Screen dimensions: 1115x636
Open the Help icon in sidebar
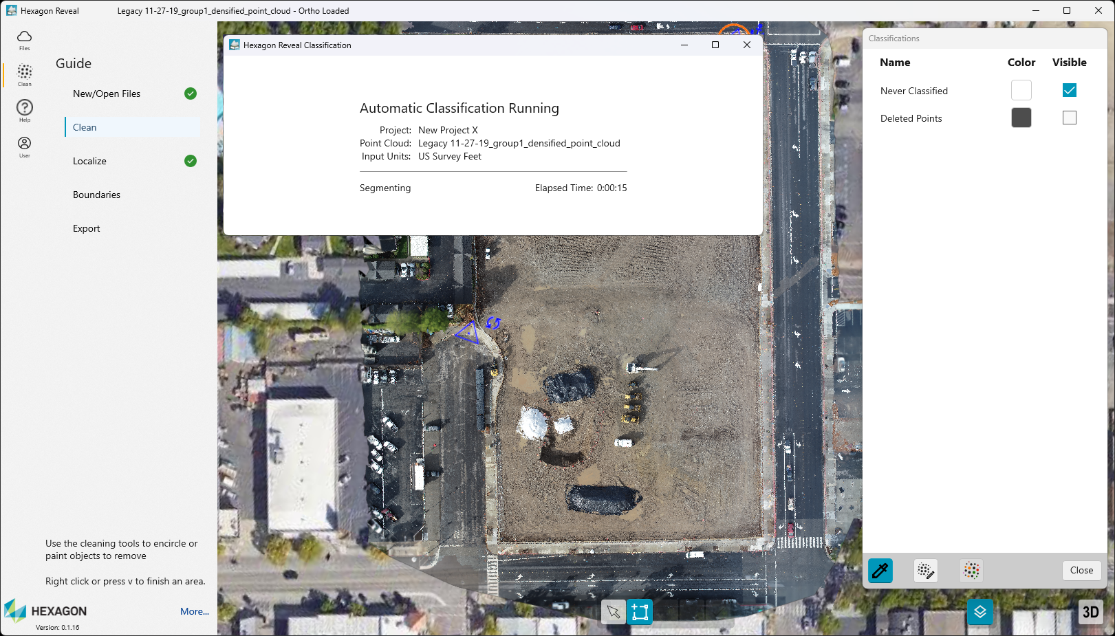click(x=25, y=110)
